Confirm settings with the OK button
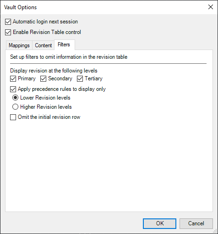 tap(159, 223)
